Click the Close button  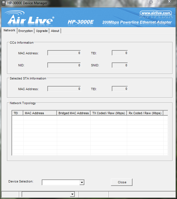coord(122,182)
